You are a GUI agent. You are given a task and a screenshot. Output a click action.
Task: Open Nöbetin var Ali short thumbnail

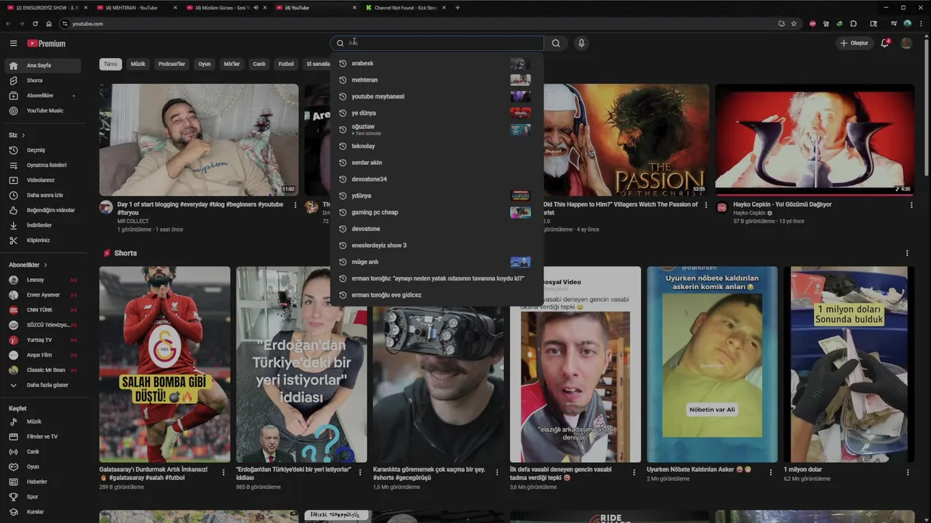click(x=712, y=364)
